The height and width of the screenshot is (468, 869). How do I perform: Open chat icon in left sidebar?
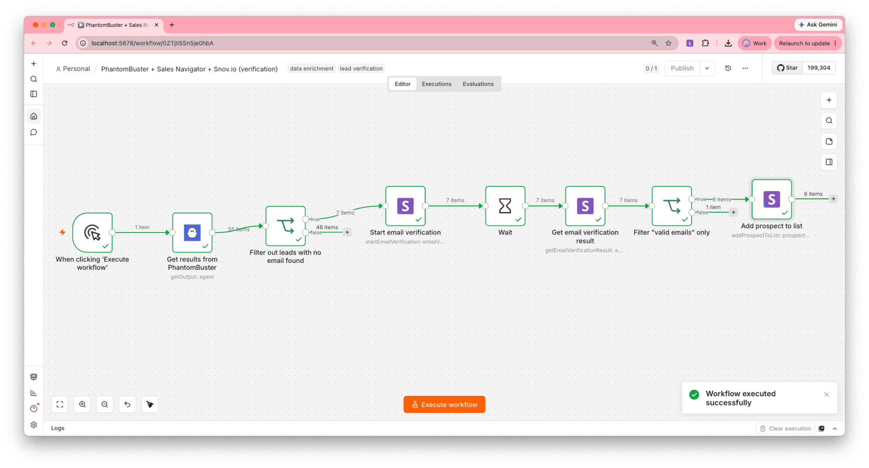click(x=33, y=133)
